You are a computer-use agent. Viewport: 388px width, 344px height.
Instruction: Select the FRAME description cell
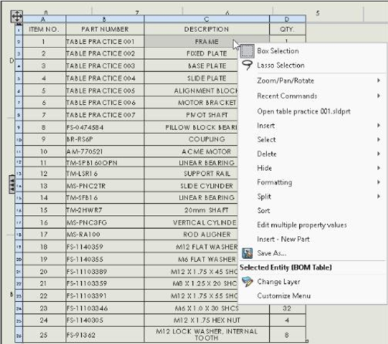click(x=207, y=41)
